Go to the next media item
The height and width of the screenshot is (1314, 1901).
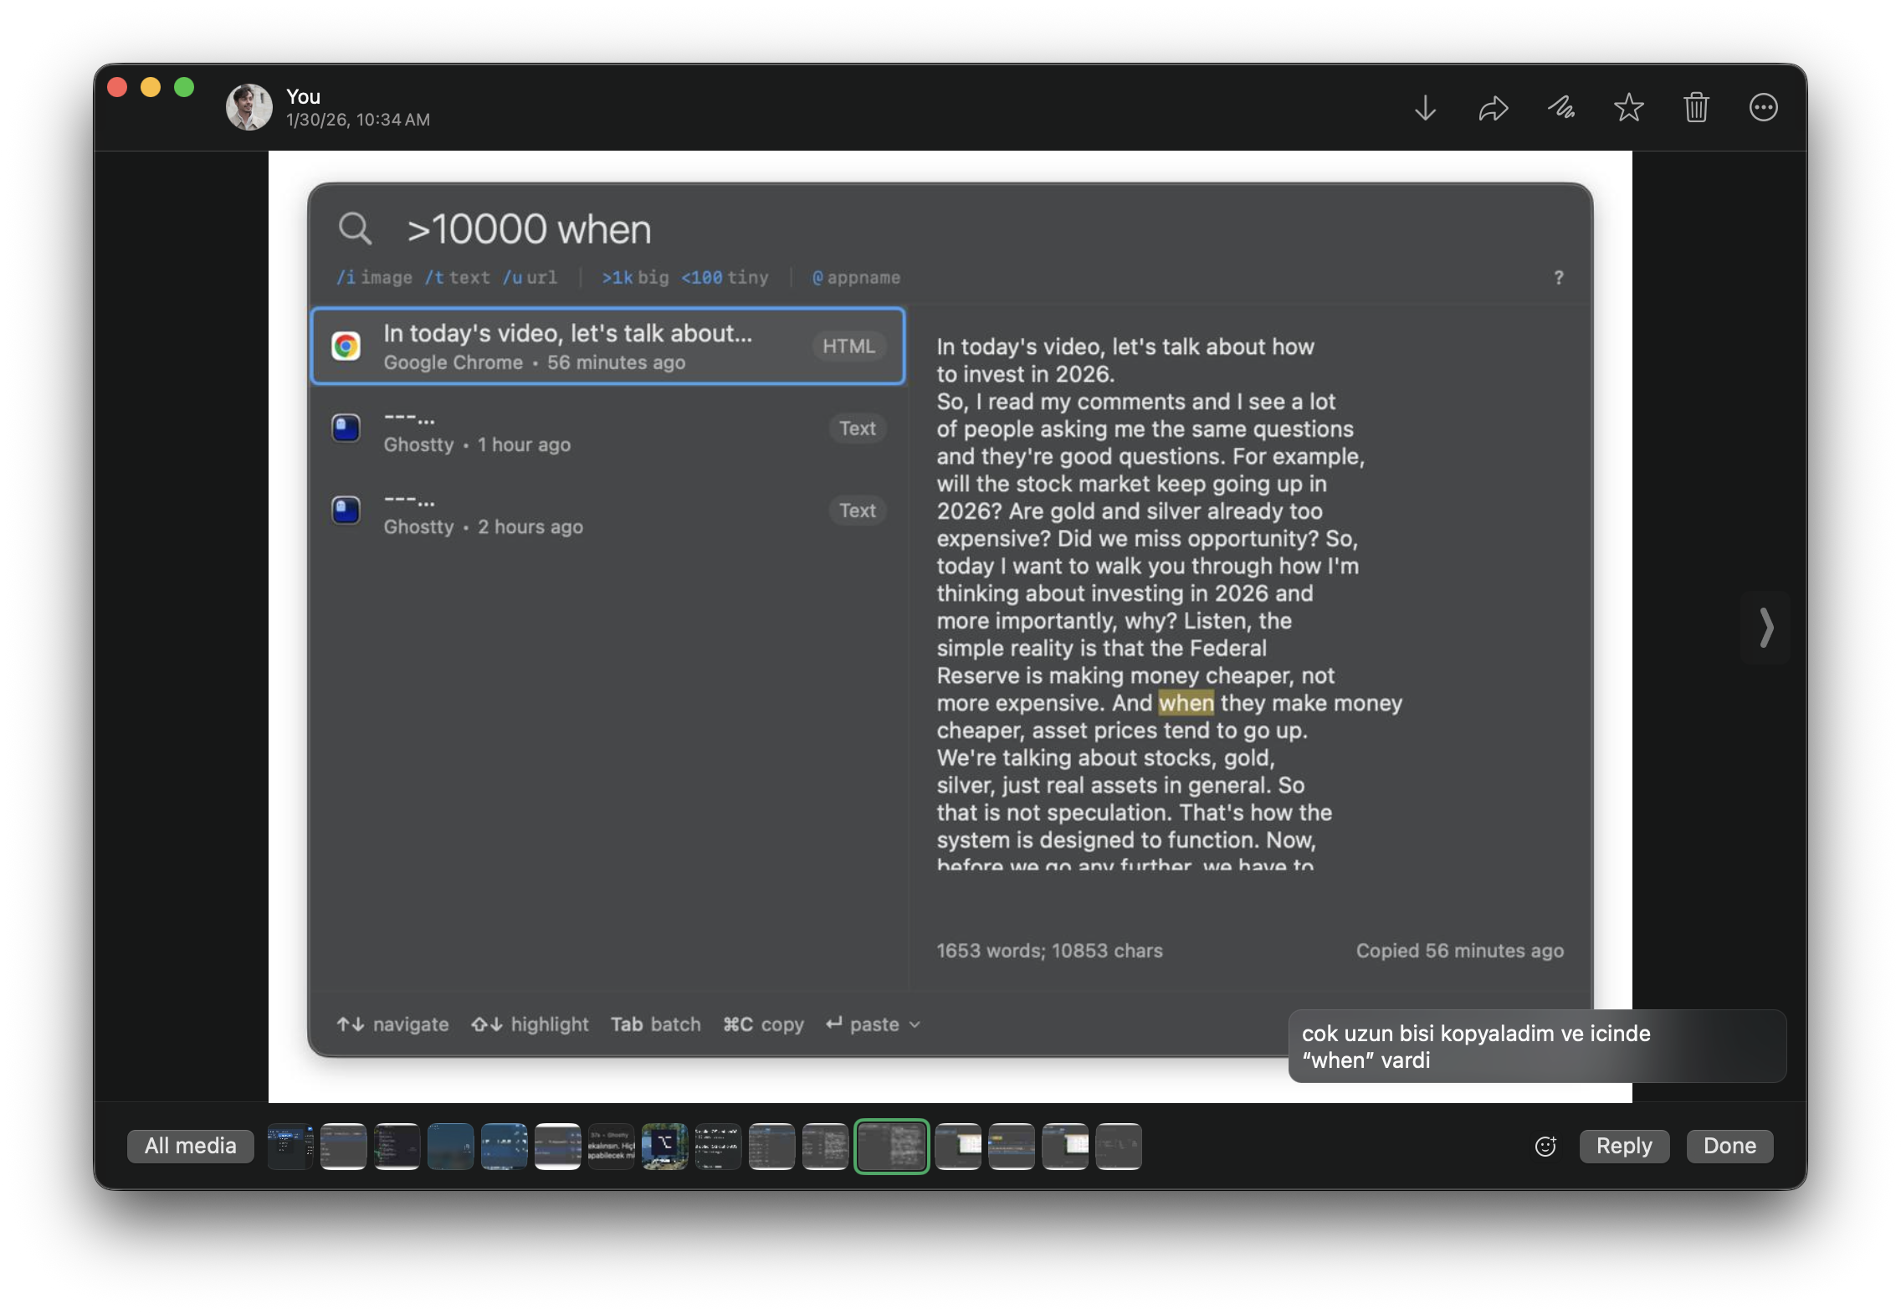coord(1765,628)
